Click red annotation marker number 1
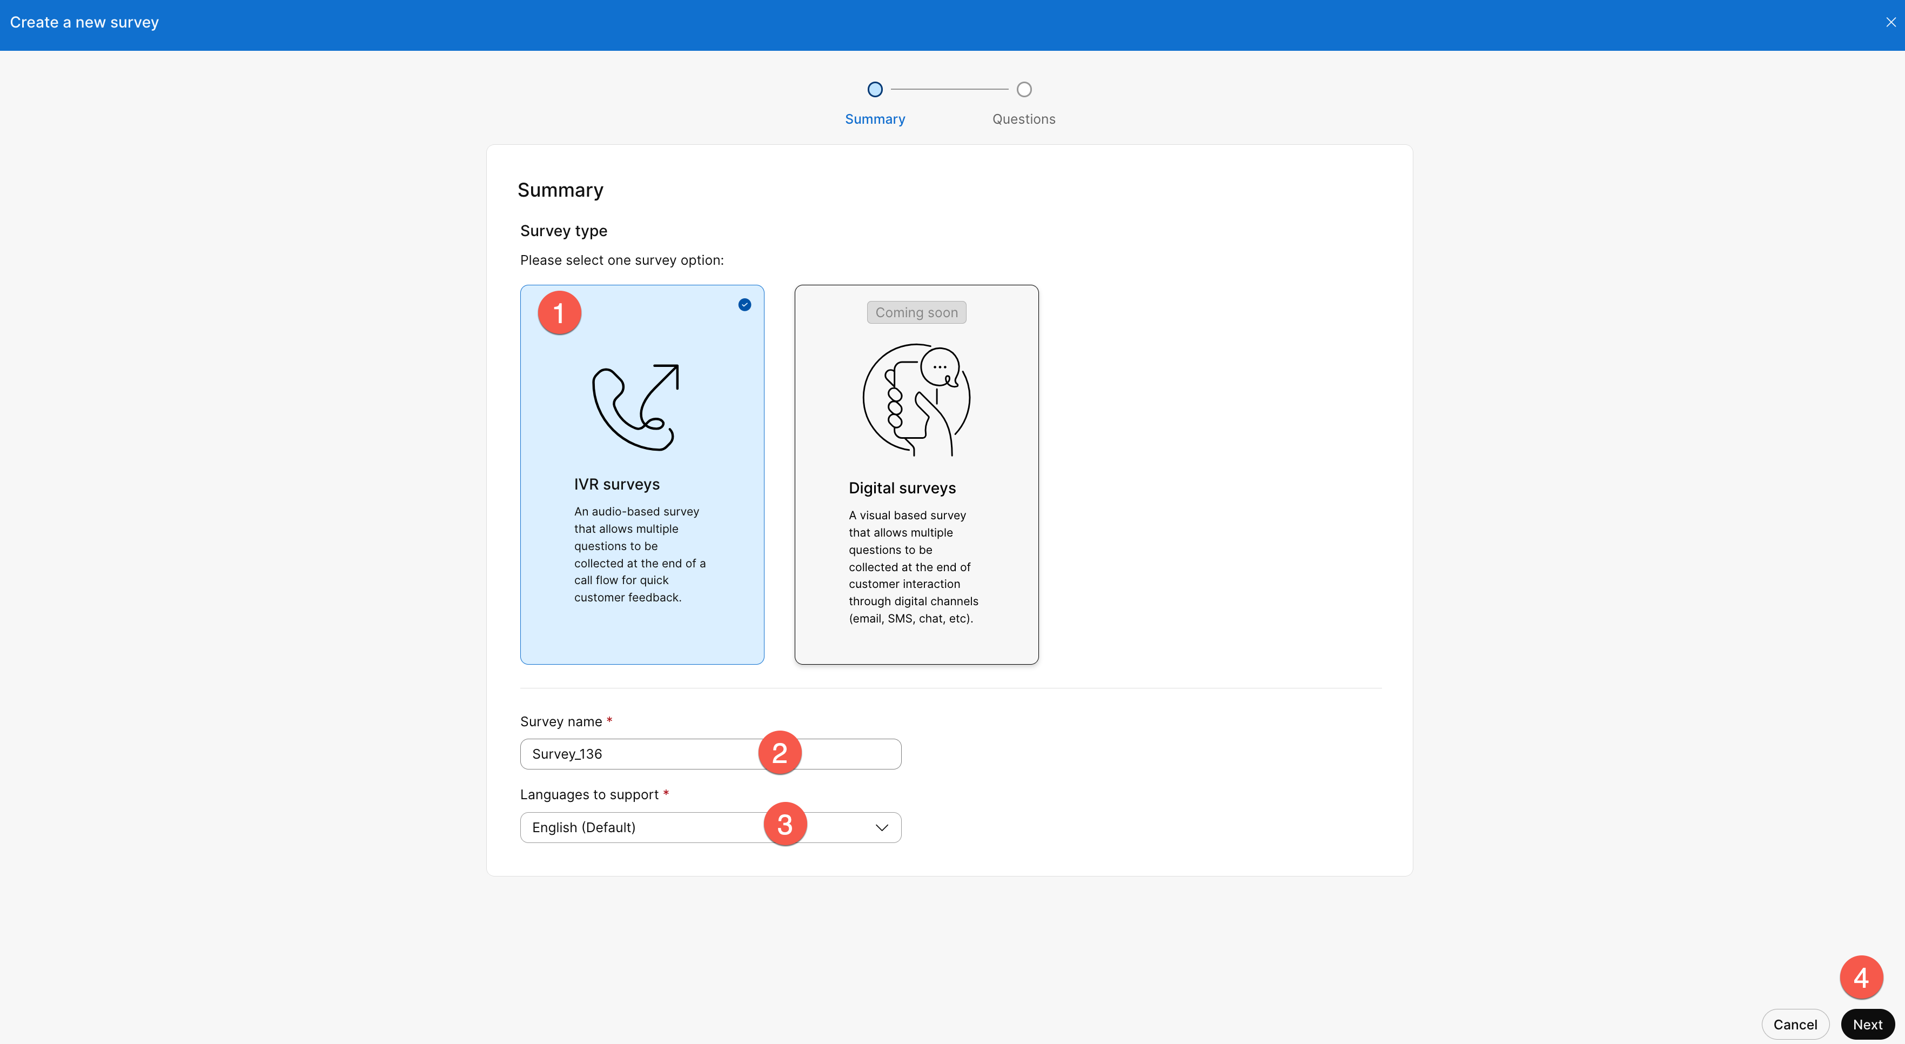Image resolution: width=1905 pixels, height=1044 pixels. (x=559, y=313)
